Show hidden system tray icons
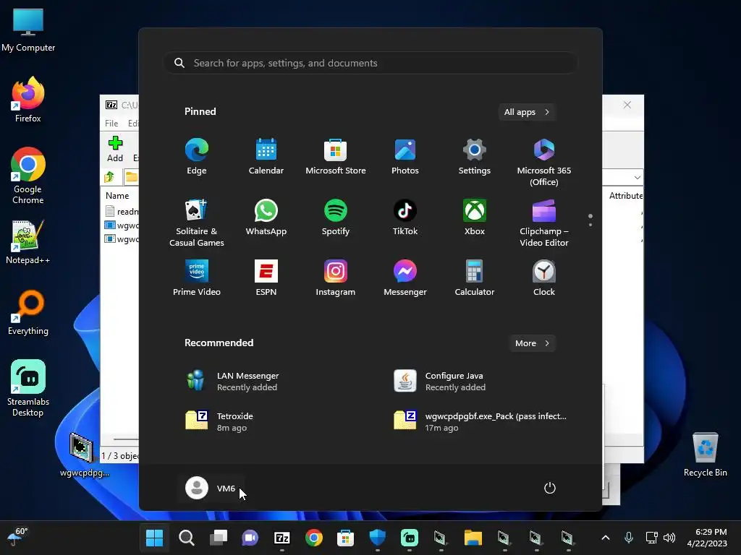The image size is (741, 555). click(606, 538)
